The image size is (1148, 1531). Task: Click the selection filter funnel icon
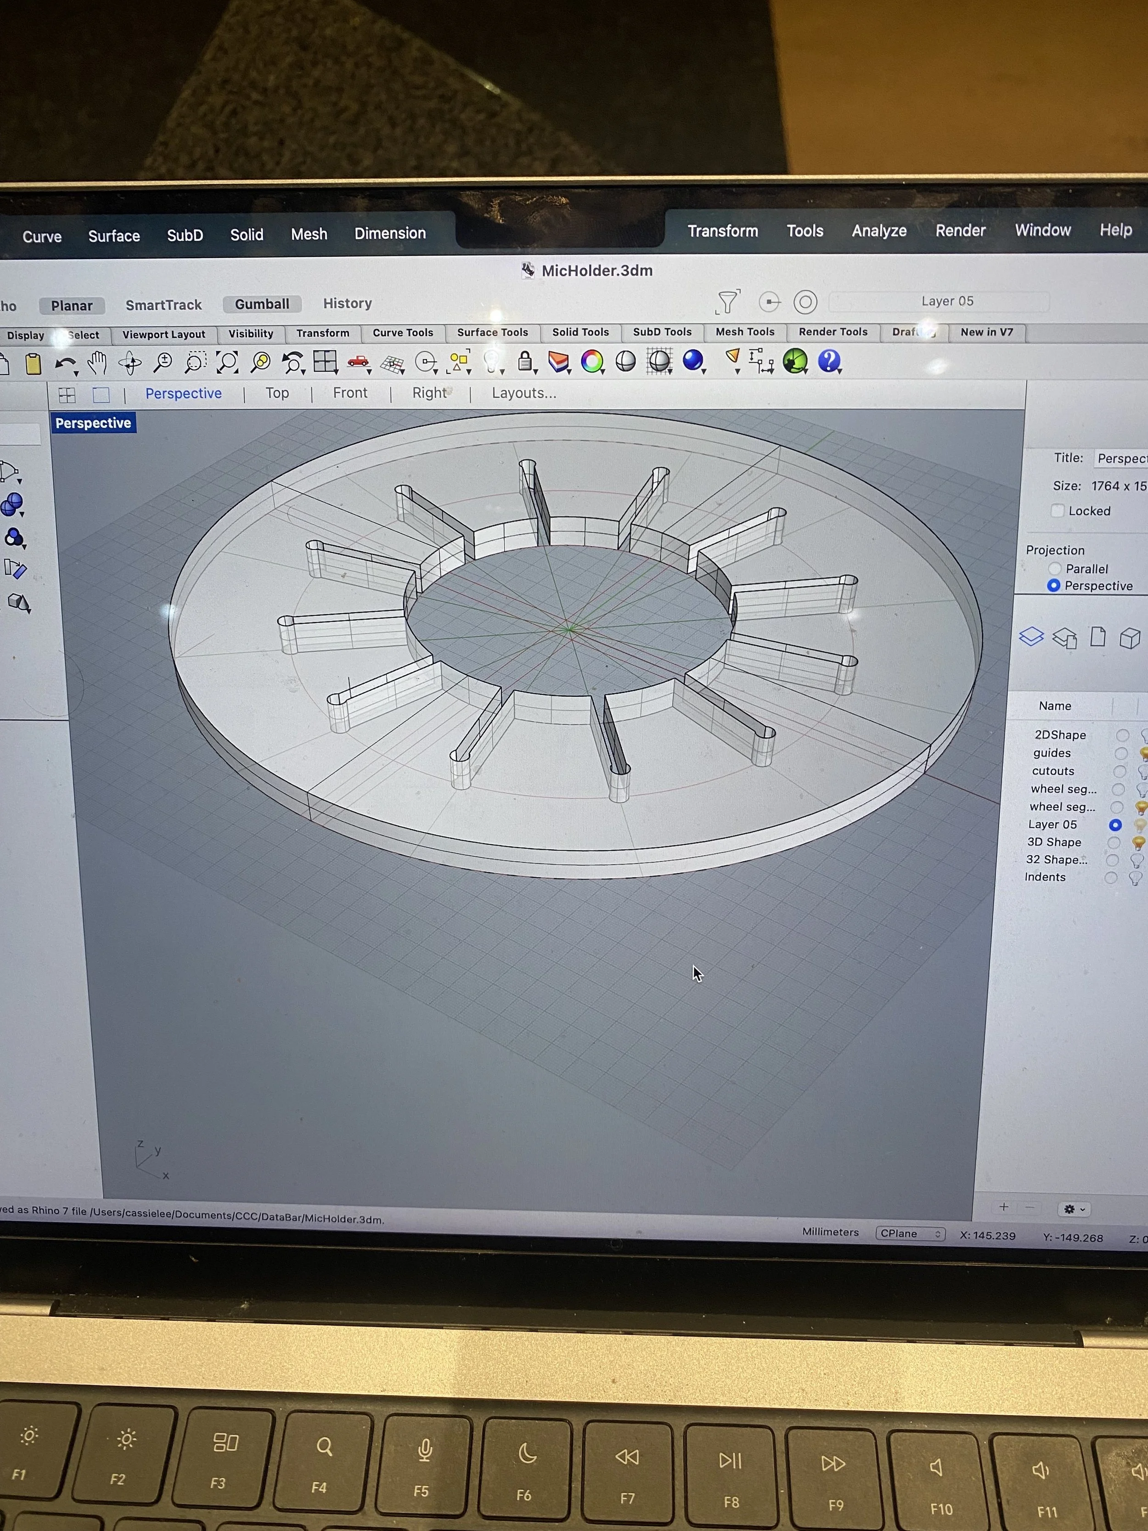[x=727, y=302]
